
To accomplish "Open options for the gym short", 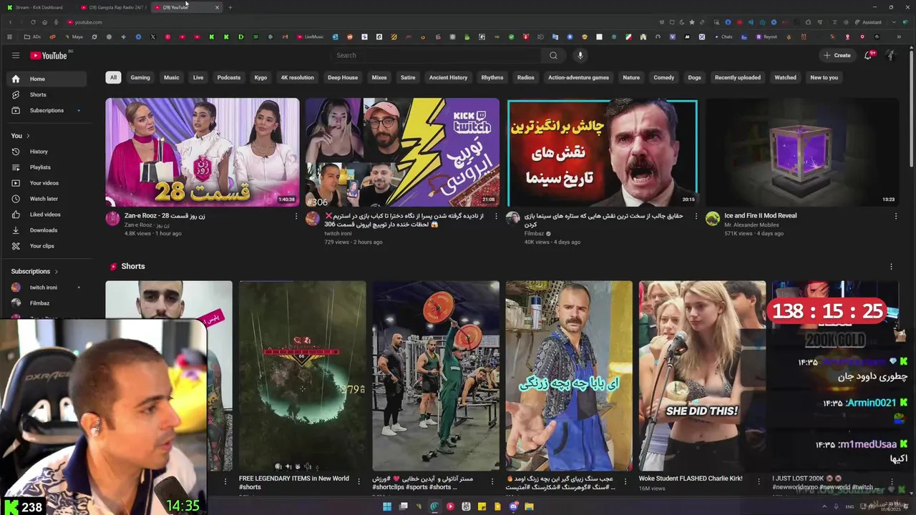I will click(x=492, y=481).
